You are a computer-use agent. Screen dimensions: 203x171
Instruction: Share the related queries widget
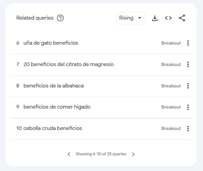pyautogui.click(x=182, y=18)
